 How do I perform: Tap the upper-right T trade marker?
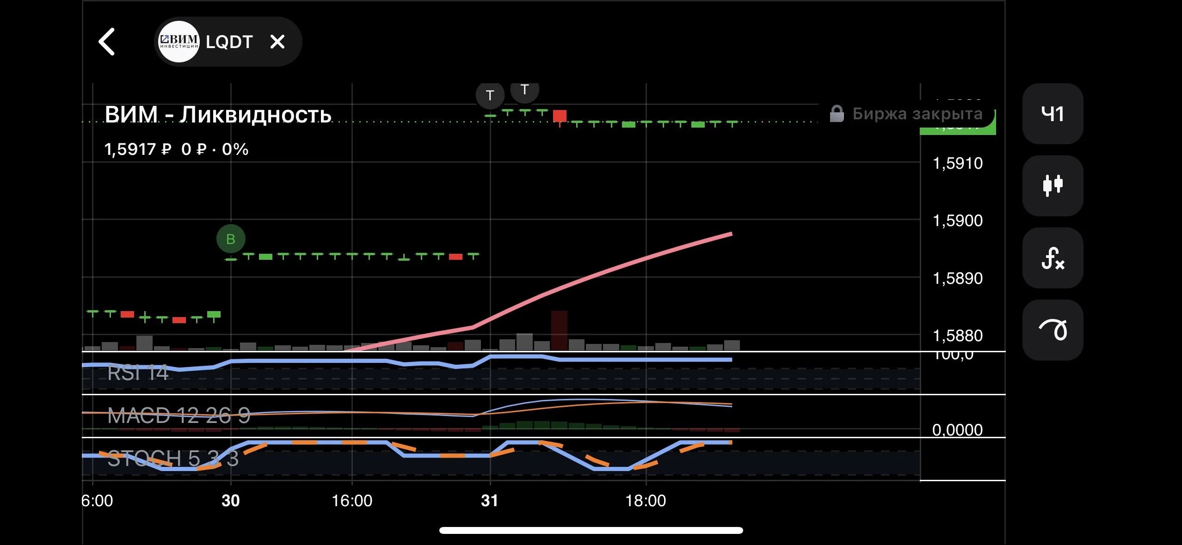pos(524,91)
